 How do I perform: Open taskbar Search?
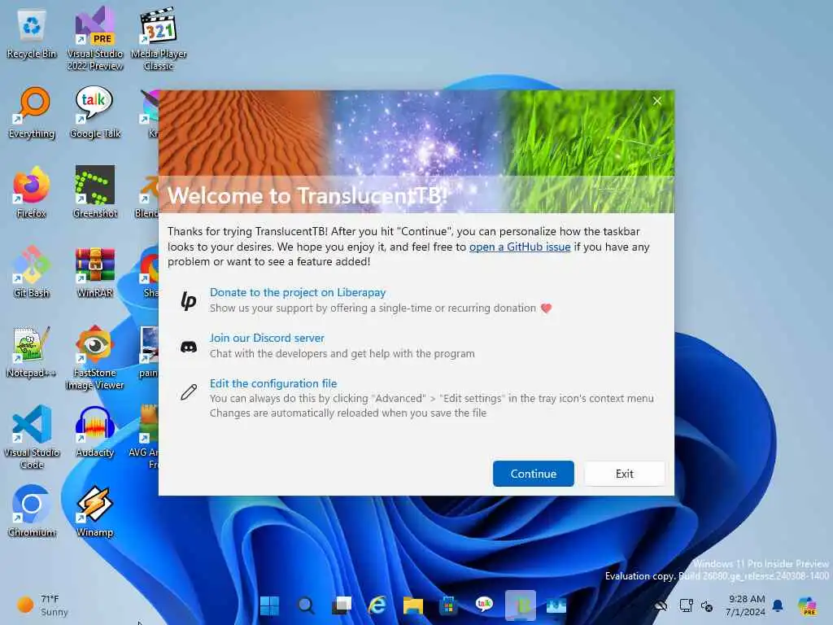point(306,605)
